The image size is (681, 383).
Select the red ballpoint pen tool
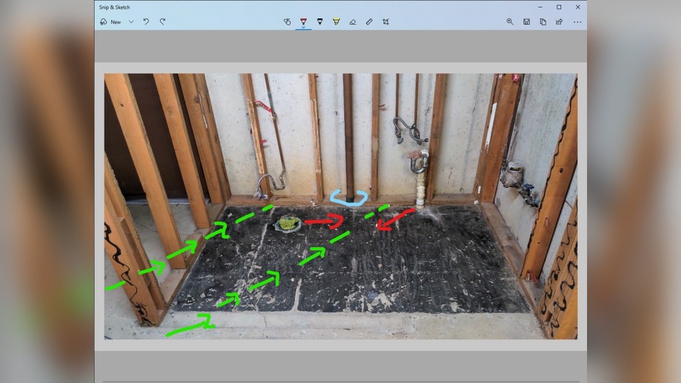[303, 21]
